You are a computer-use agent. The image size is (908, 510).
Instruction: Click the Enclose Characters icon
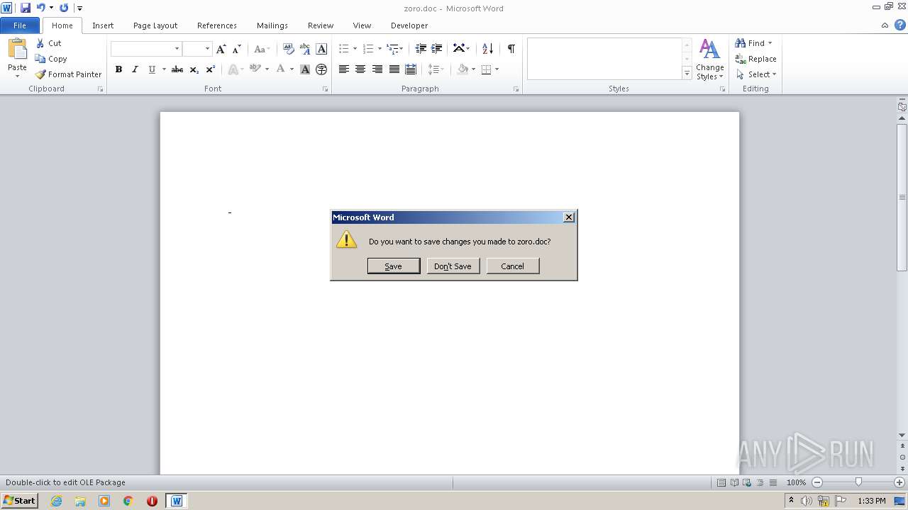click(321, 69)
